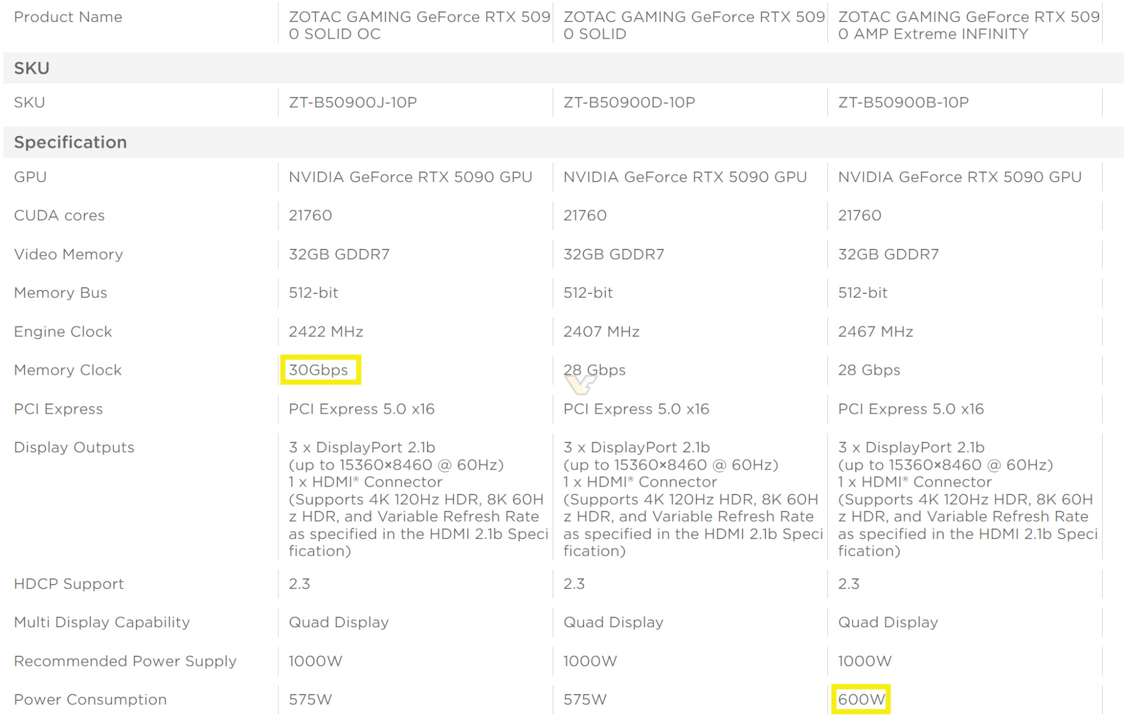The image size is (1124, 721).
Task: Click the Specification section header
Action: click(70, 142)
